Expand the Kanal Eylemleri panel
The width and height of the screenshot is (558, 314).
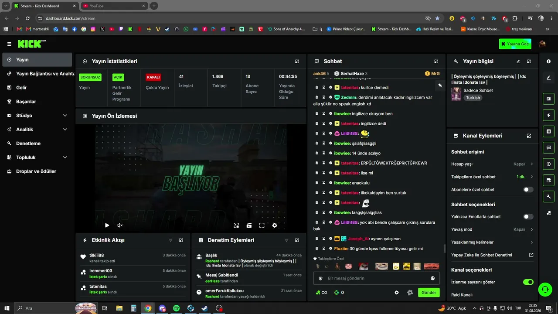529,136
